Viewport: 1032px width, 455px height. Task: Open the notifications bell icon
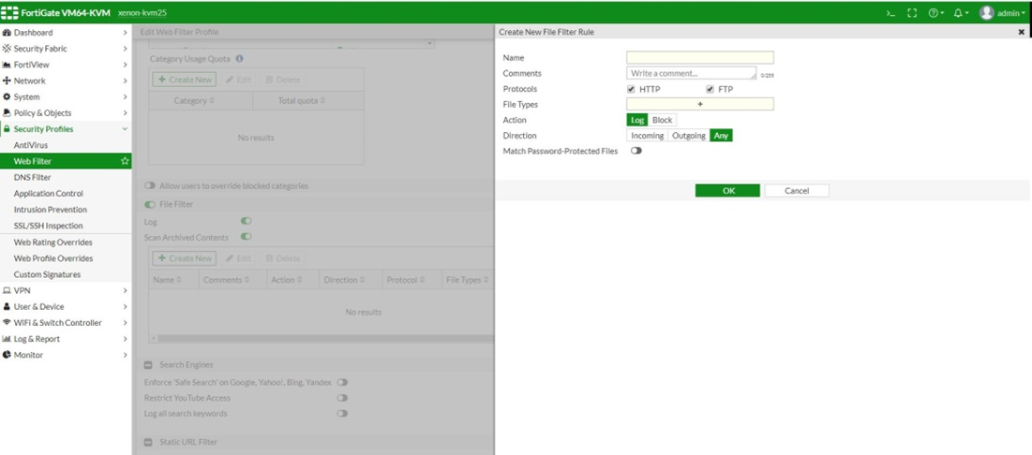(958, 13)
